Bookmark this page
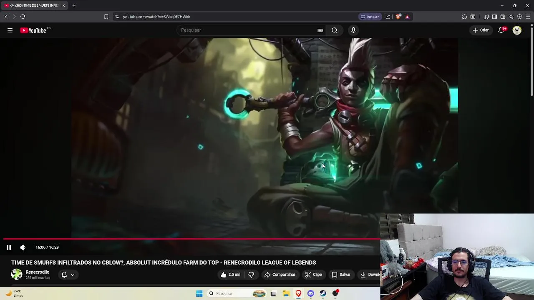Screen dimensions: 534x300 106,17
